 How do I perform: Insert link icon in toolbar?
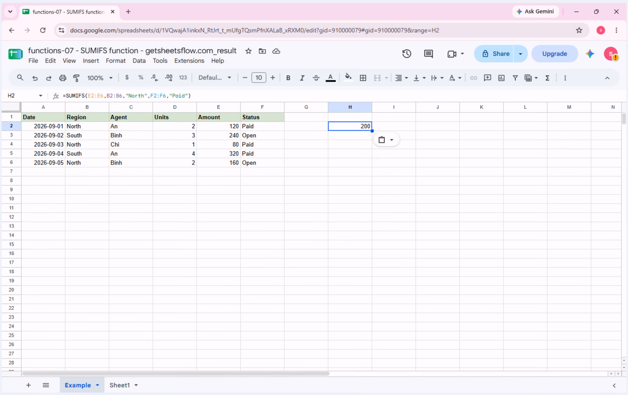tap(473, 78)
